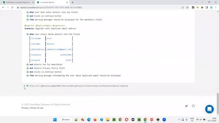The image size is (219, 123).
Task: Open the Chrome three-dot menu
Action: [216, 8]
